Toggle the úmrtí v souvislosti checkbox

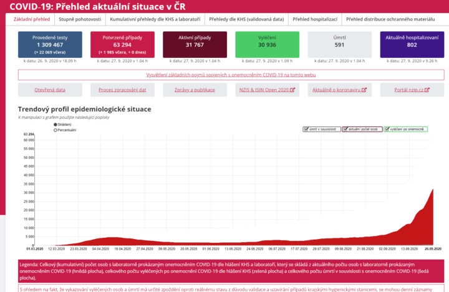(306, 129)
